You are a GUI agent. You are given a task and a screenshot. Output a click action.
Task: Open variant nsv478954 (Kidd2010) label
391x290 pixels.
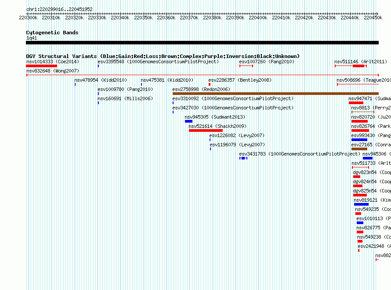coord(101,80)
